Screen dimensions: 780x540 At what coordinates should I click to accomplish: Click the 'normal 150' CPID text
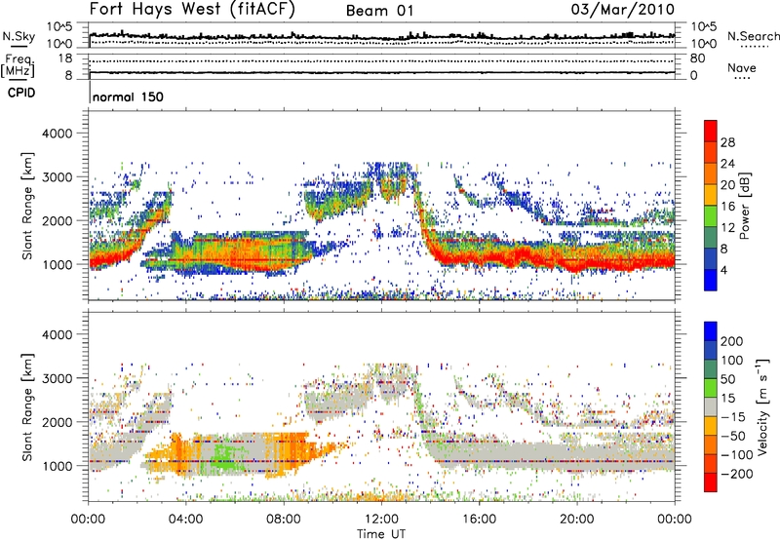pos(128,96)
